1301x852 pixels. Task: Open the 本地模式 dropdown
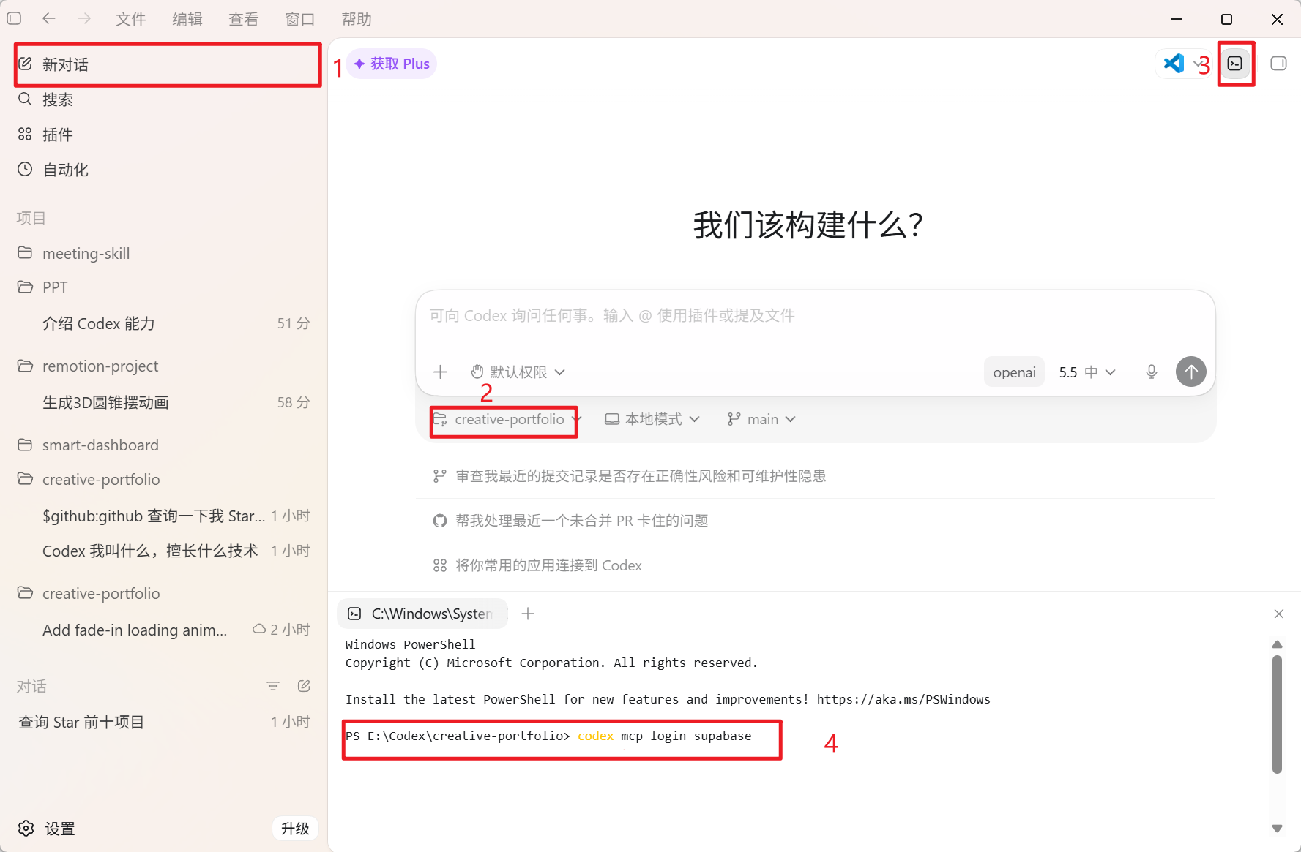(652, 419)
